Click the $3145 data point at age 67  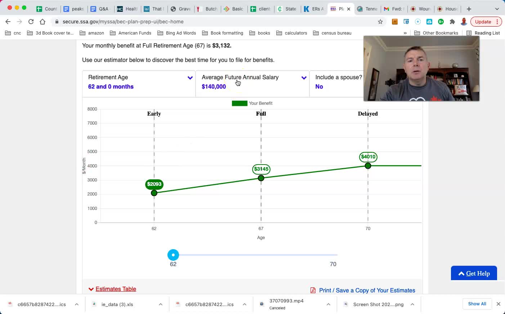261,178
